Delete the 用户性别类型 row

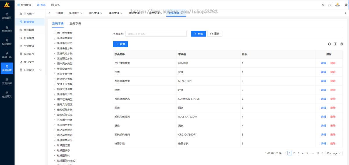(333, 63)
